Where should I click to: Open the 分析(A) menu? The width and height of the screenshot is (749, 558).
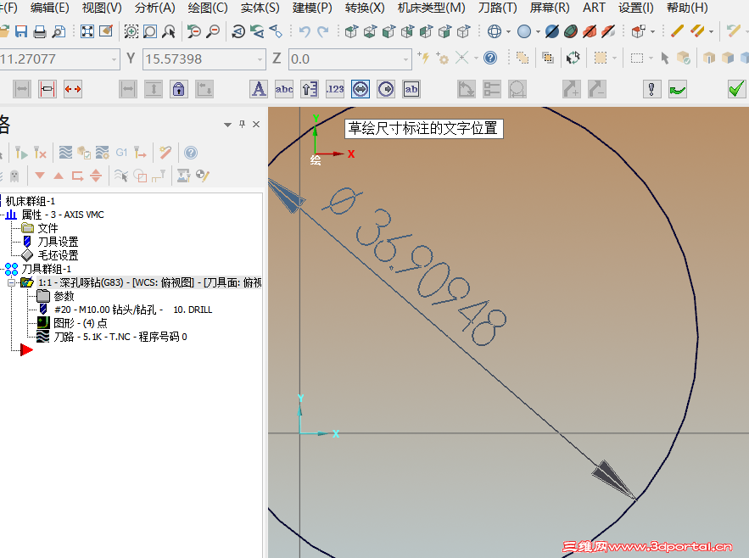(154, 8)
